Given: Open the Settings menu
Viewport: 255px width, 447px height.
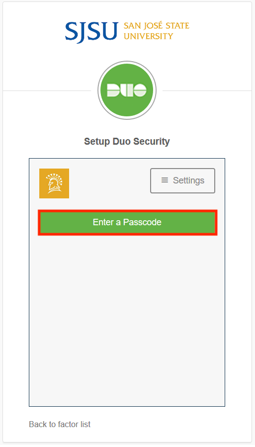Looking at the screenshot, I should [182, 180].
